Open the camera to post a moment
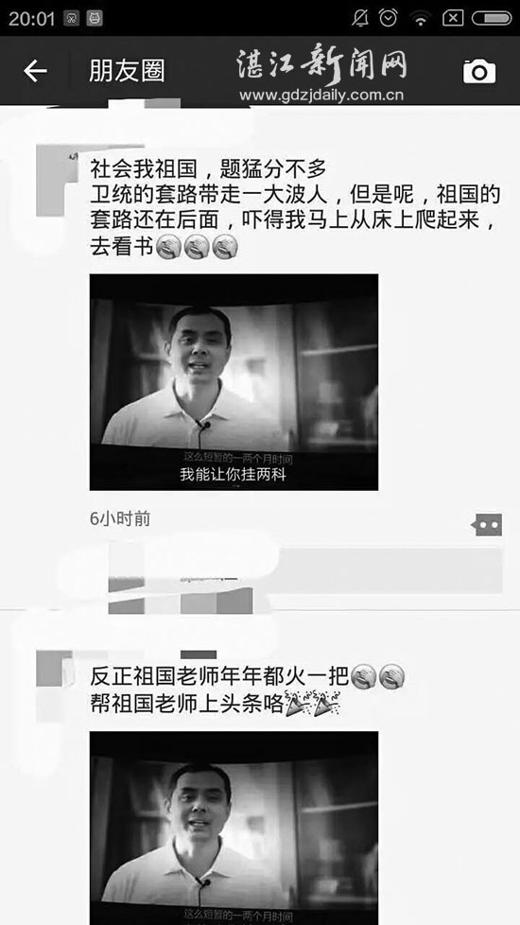 pos(479,71)
